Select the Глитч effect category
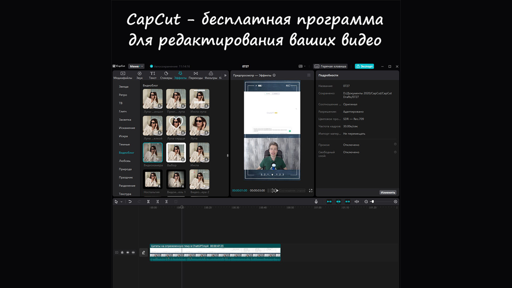This screenshot has width=512, height=288. click(122, 111)
